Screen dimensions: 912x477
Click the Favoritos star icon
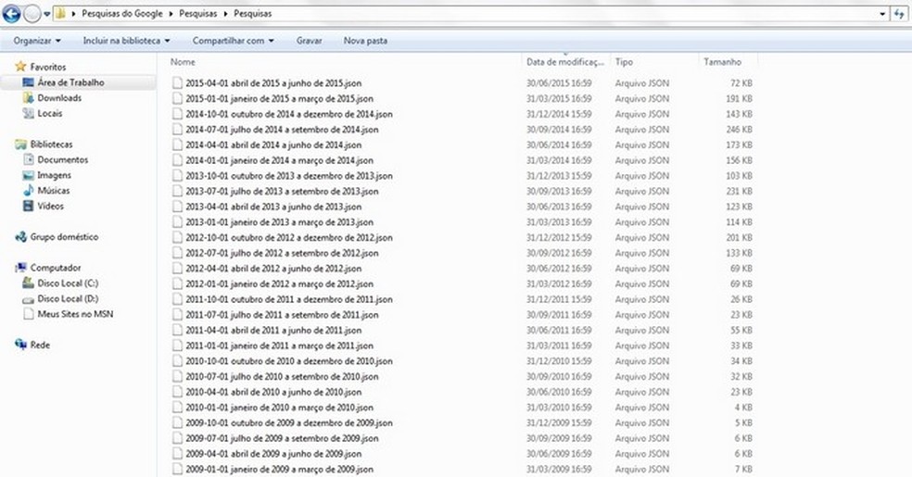coord(21,67)
